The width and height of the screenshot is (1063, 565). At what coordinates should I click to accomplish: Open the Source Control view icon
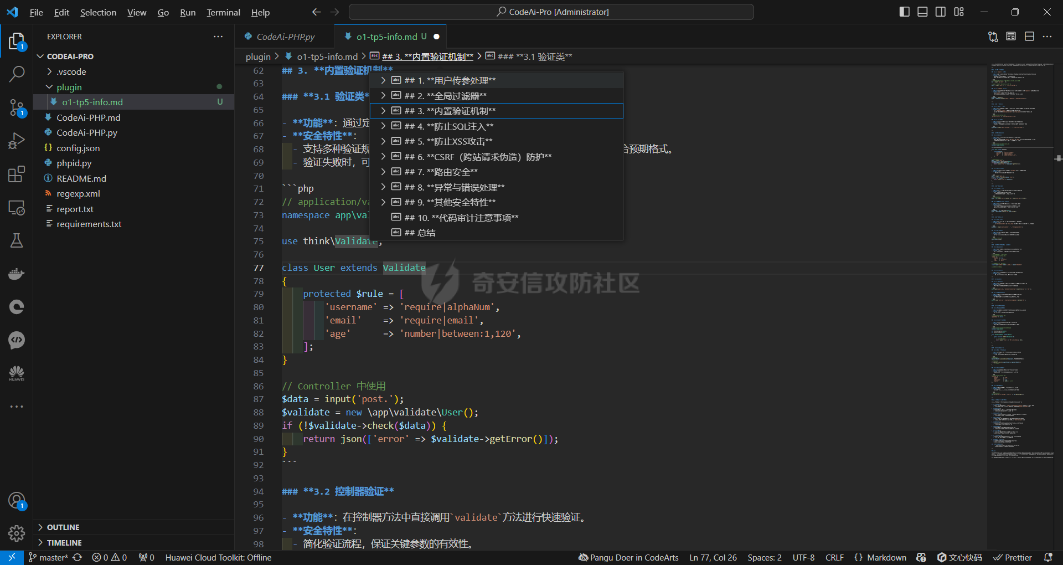coord(17,107)
